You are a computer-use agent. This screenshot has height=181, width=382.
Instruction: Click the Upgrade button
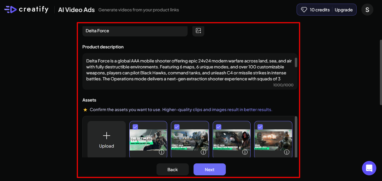tap(343, 10)
